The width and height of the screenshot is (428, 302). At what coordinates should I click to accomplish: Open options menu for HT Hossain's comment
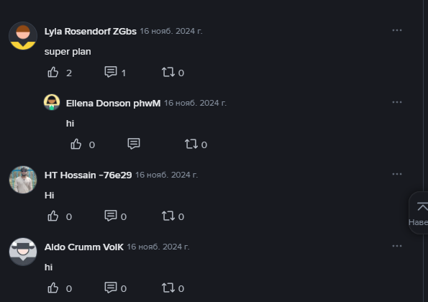pyautogui.click(x=397, y=174)
